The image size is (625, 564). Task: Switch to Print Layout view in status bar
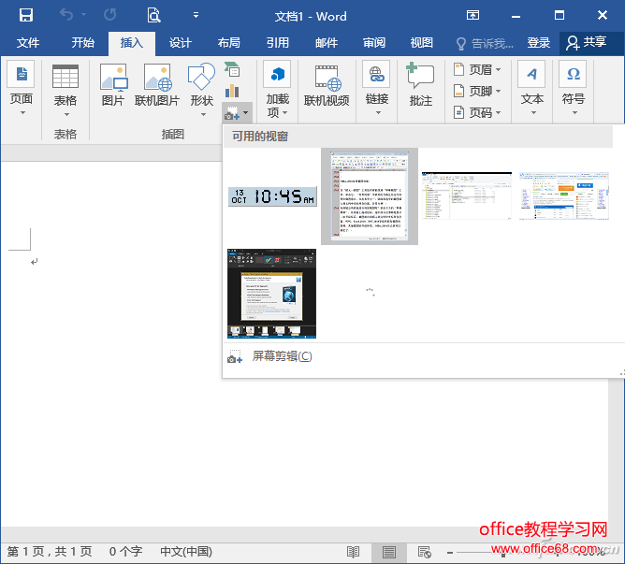point(388,552)
